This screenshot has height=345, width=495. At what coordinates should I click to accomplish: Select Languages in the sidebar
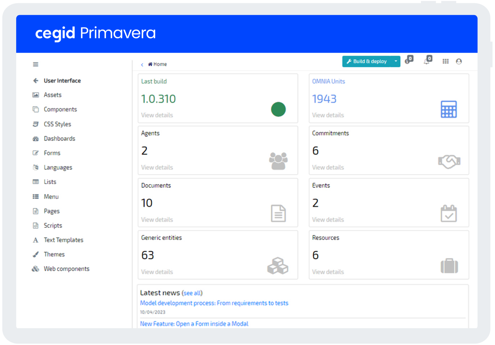[58, 167]
